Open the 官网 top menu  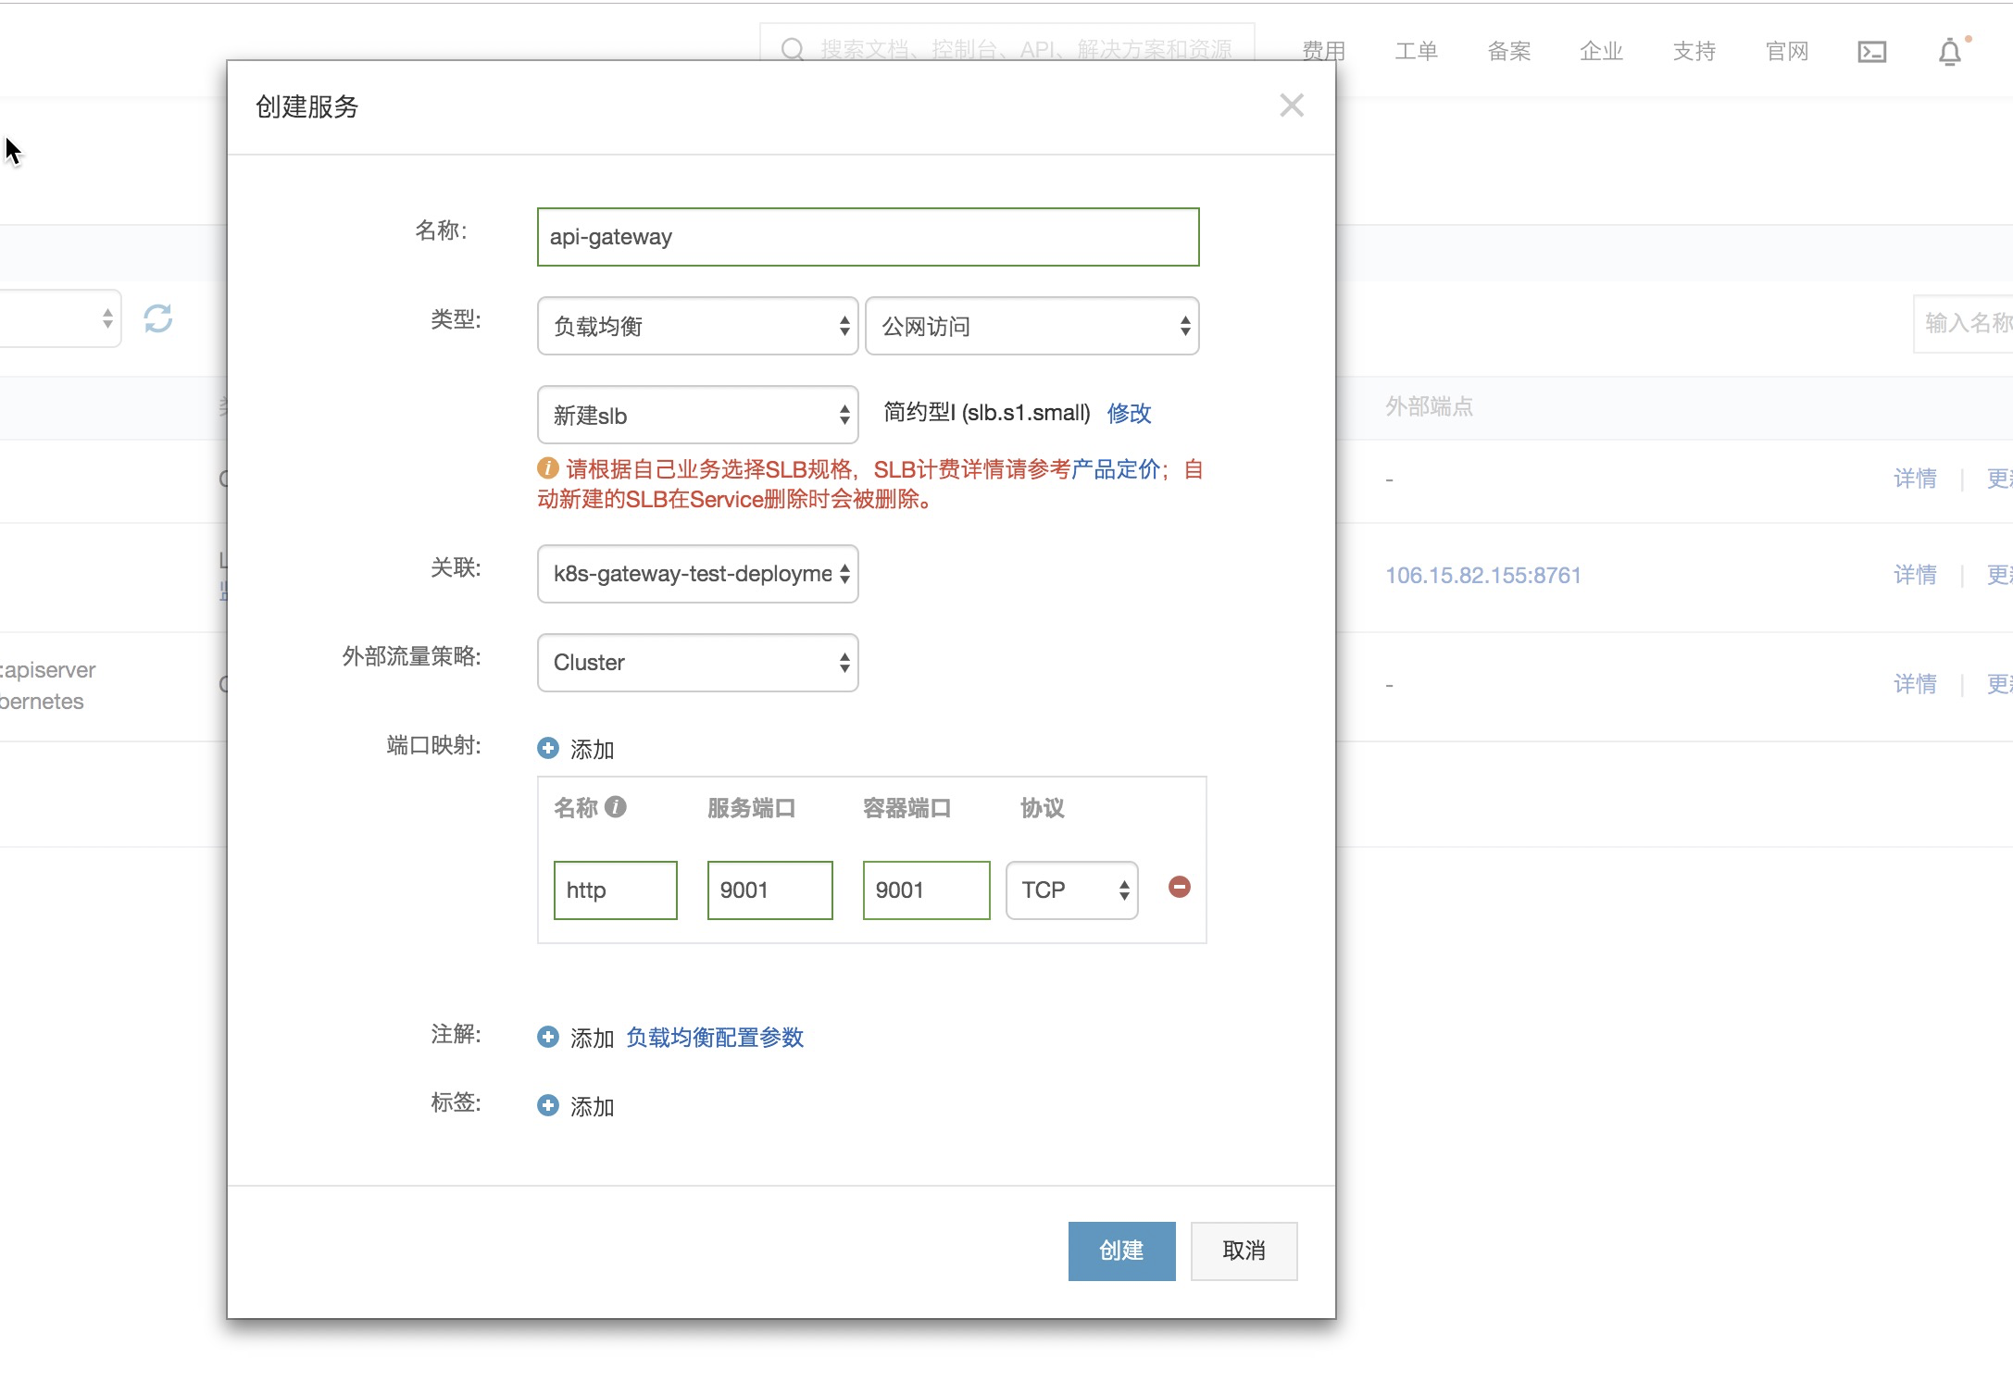point(1786,51)
